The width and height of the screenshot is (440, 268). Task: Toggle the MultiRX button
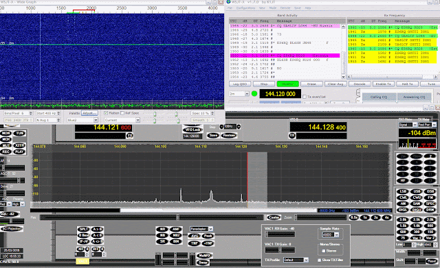[205, 256]
